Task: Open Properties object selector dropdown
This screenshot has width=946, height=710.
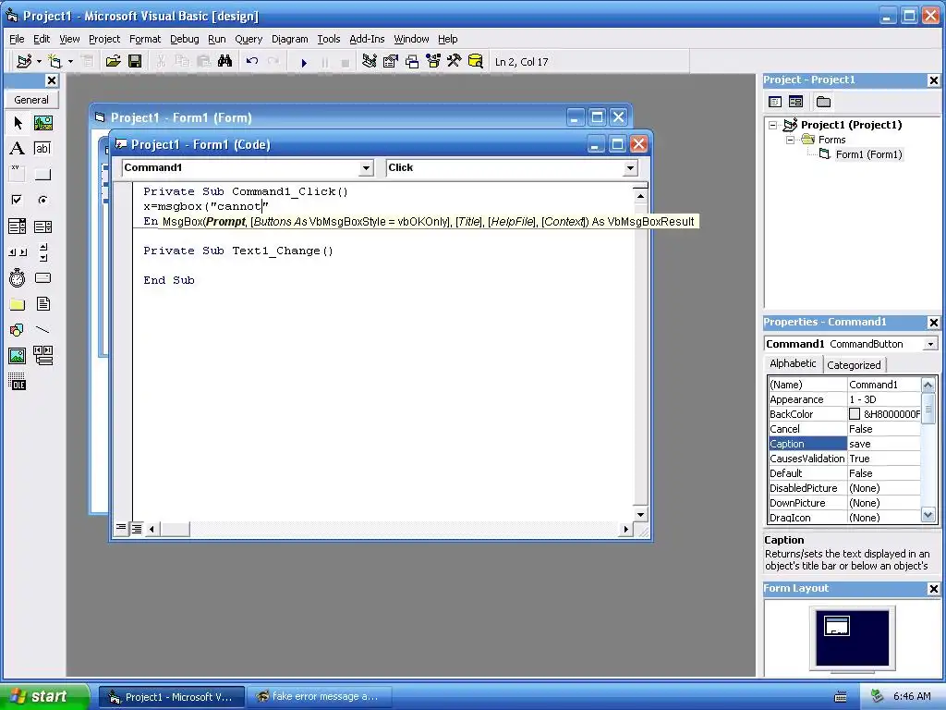Action: [x=930, y=344]
